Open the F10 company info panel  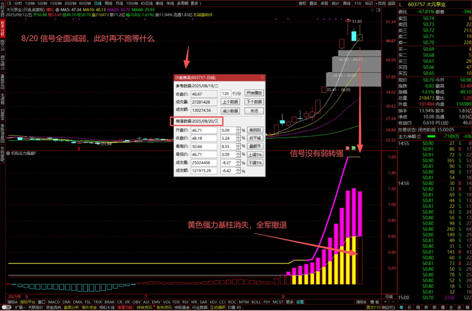[358, 4]
